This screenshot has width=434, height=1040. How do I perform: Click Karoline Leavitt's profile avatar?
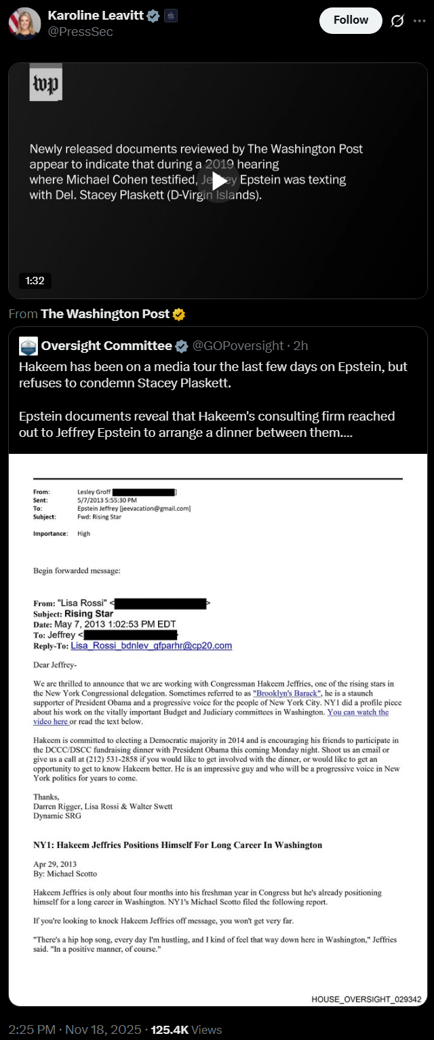[24, 23]
